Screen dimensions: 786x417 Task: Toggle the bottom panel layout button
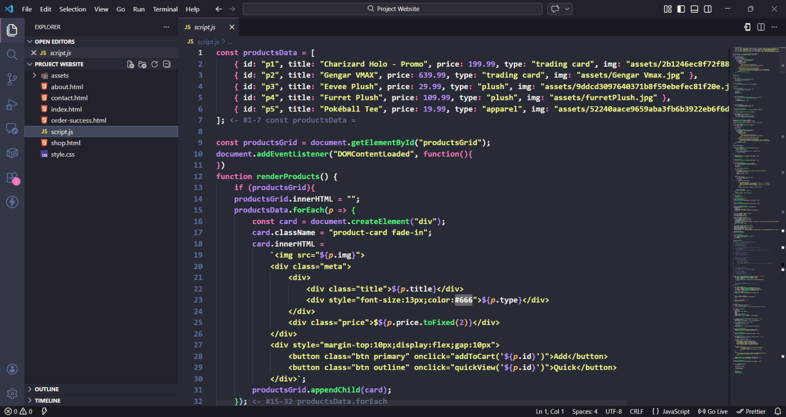695,9
